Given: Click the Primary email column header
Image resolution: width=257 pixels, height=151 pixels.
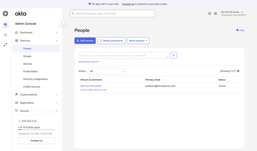Looking at the screenshot, I should [153, 80].
